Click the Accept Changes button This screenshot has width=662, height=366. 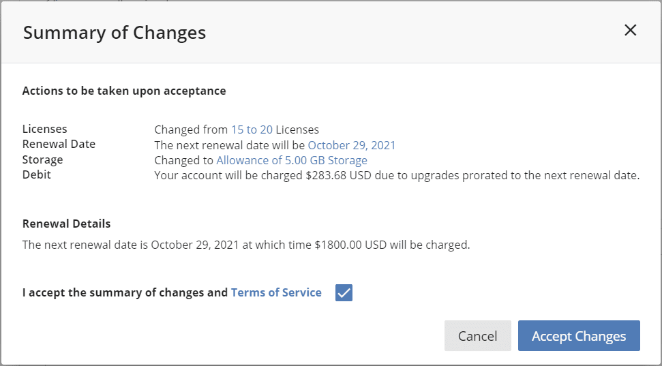click(x=579, y=335)
